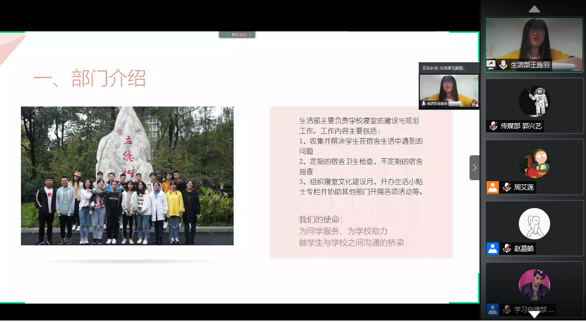Click the 腾讯会议 floating tab on the slide

click(237, 35)
